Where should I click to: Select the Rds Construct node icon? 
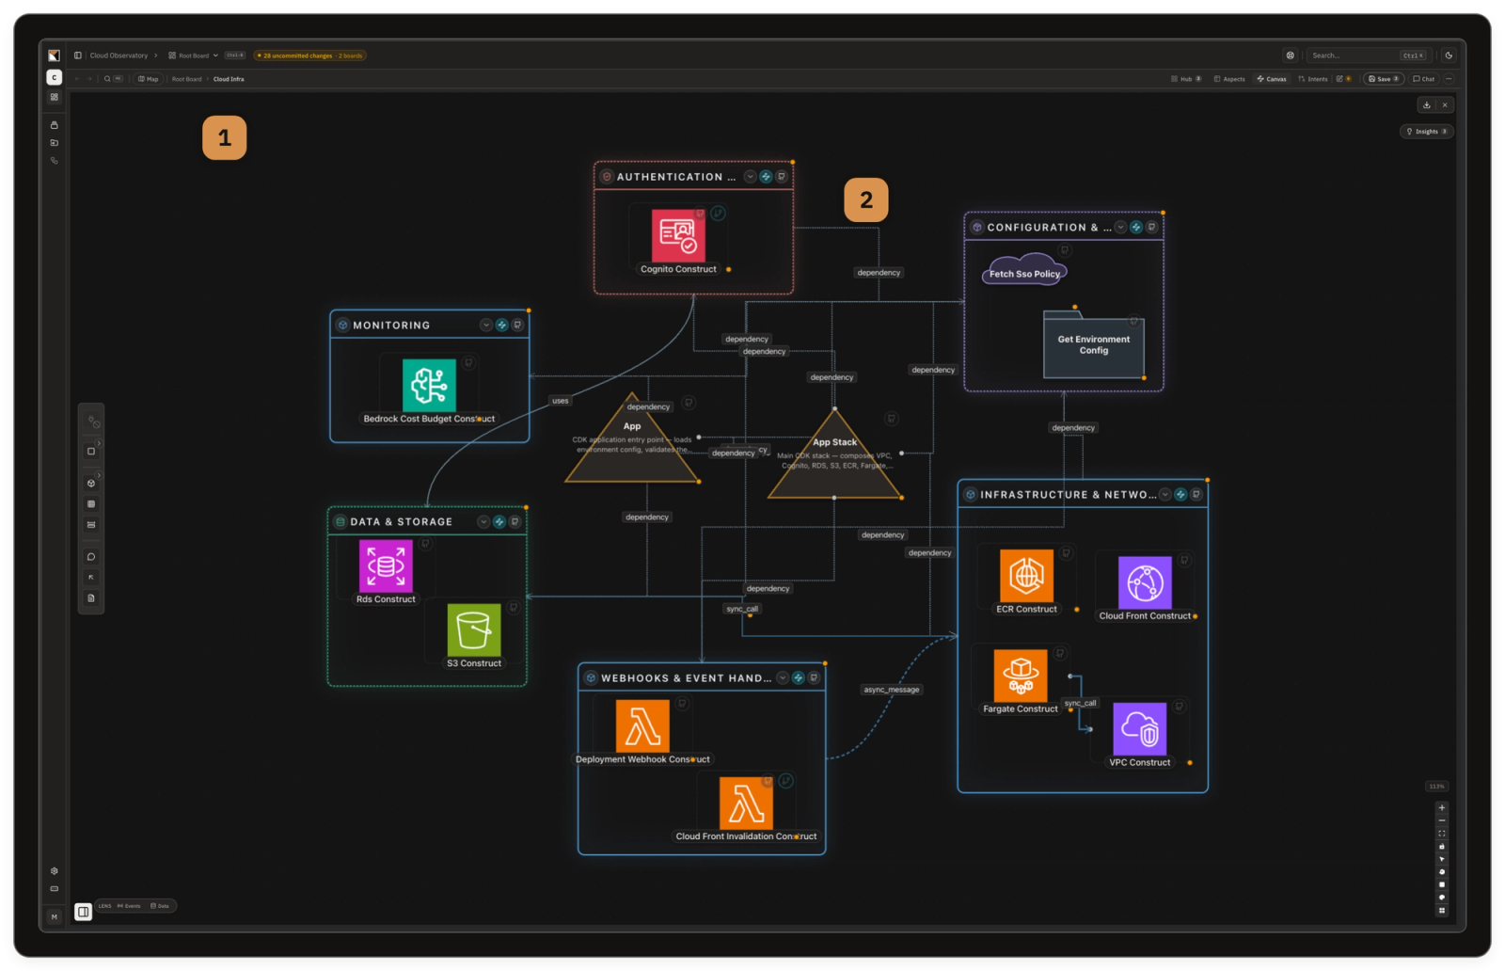(x=386, y=566)
